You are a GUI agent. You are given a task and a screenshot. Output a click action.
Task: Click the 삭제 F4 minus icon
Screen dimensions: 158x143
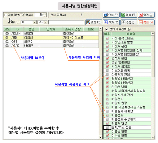(141, 22)
